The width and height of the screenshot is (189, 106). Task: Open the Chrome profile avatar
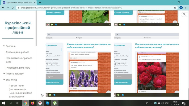tap(180, 8)
